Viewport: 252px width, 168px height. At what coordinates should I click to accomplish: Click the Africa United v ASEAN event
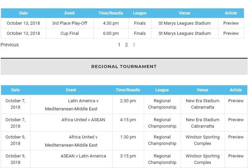click(83, 120)
